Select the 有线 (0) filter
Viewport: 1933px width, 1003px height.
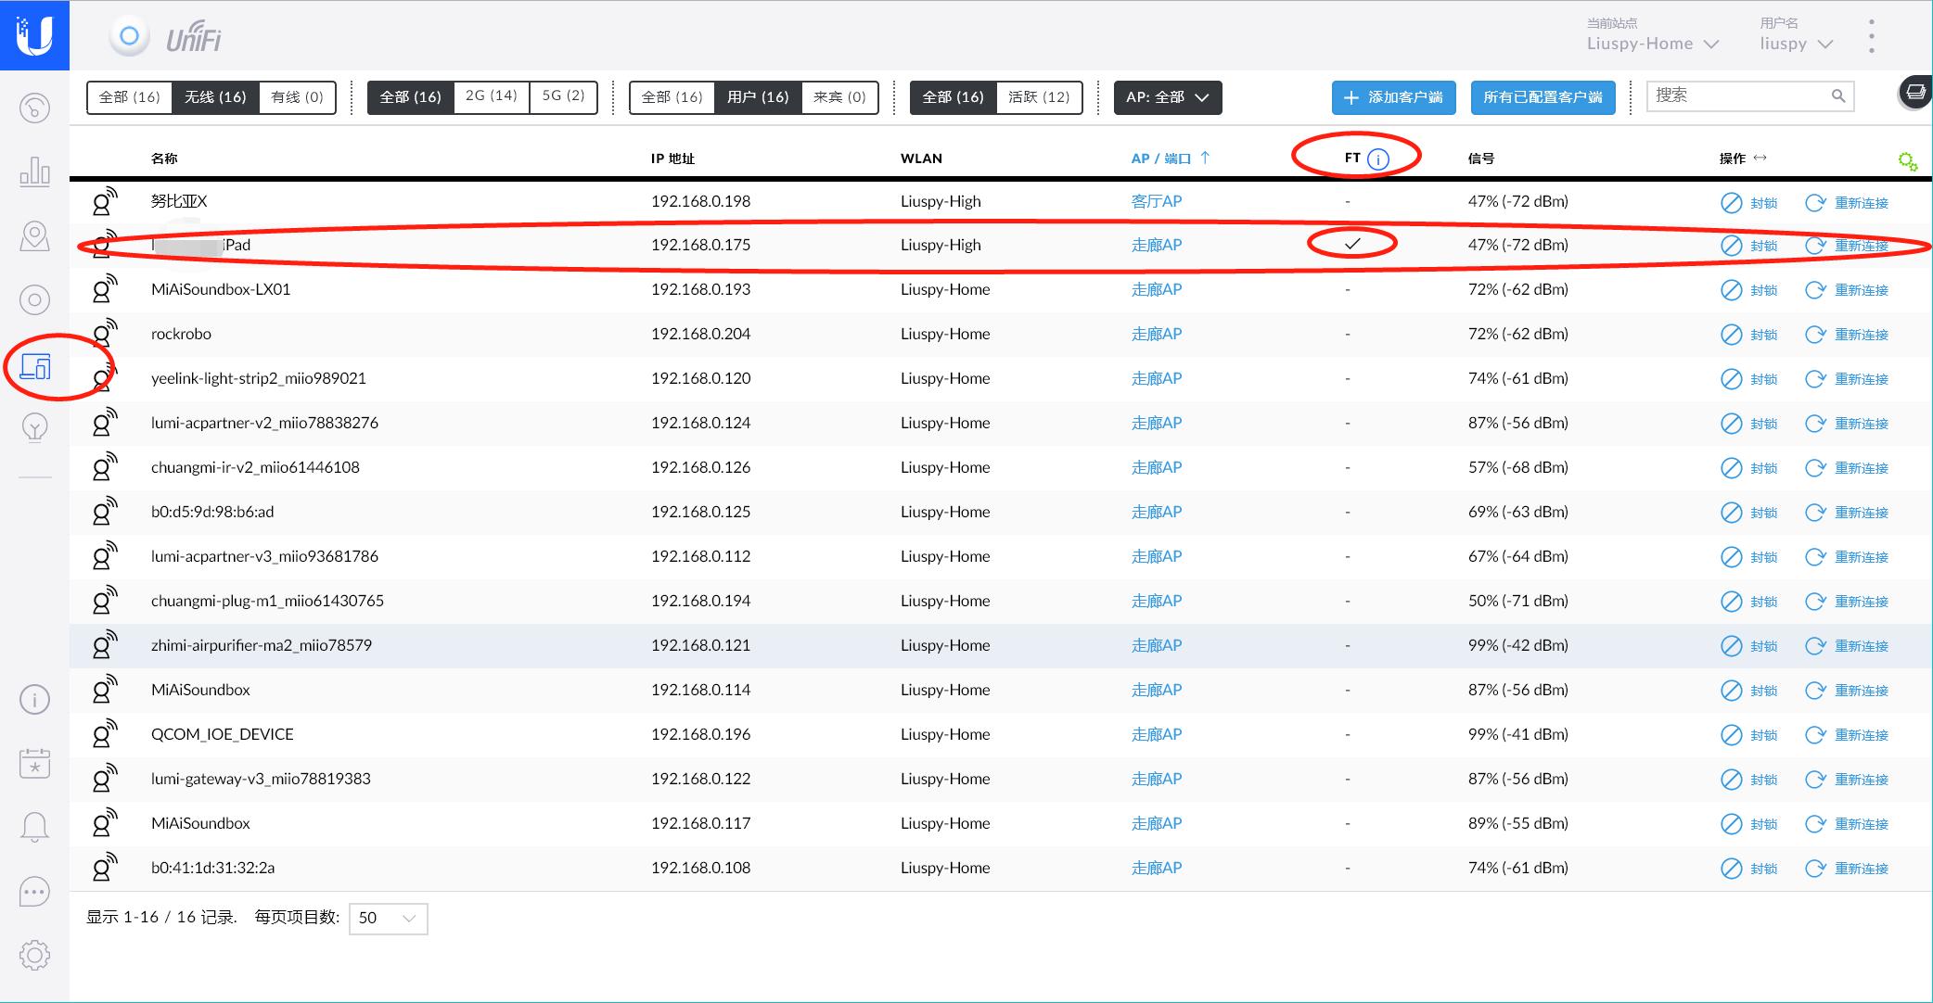click(297, 96)
